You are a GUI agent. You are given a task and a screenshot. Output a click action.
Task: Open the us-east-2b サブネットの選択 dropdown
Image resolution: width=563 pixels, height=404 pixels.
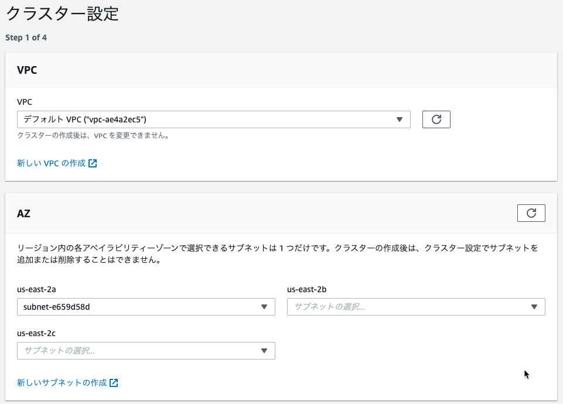click(x=416, y=307)
